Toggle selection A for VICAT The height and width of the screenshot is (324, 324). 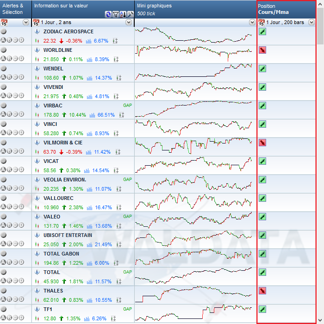pos(3,170)
